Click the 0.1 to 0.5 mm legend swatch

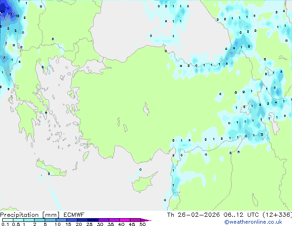coord(8,220)
